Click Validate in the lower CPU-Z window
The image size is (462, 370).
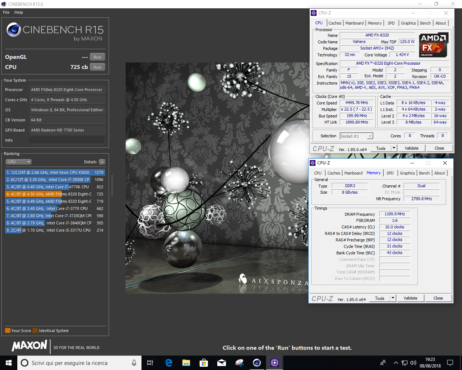click(410, 298)
